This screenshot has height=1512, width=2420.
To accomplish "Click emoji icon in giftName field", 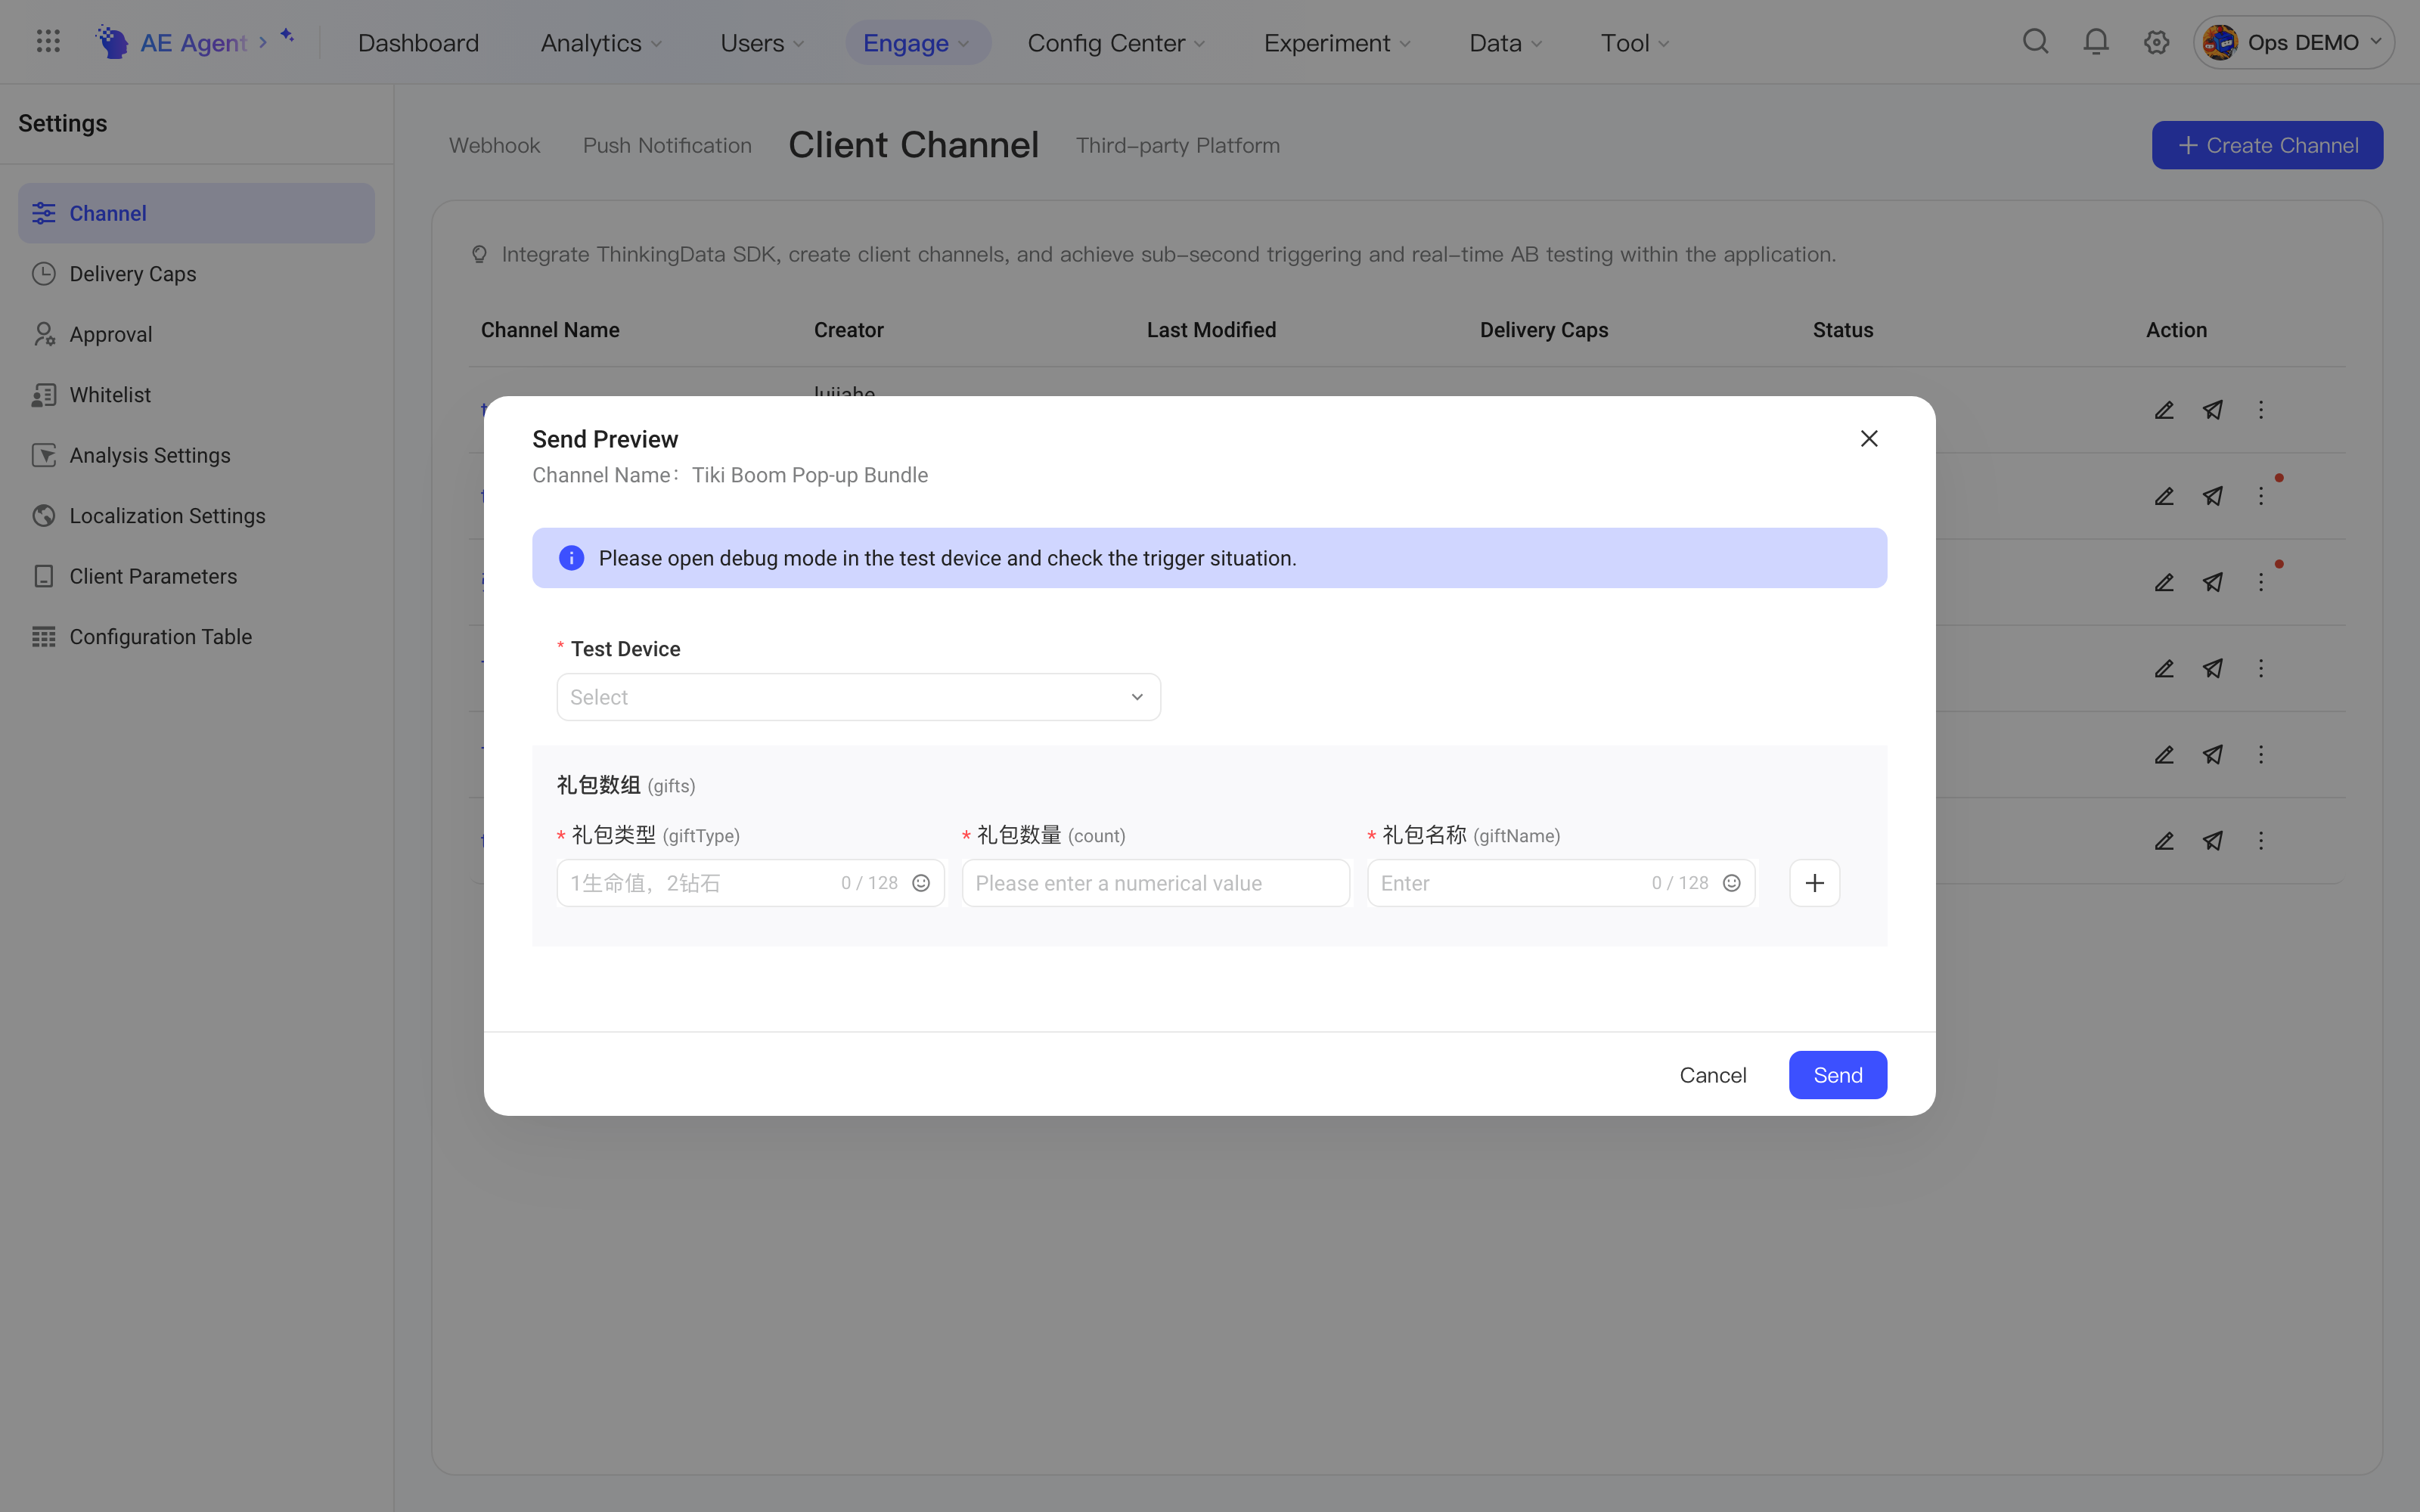I will point(1731,883).
